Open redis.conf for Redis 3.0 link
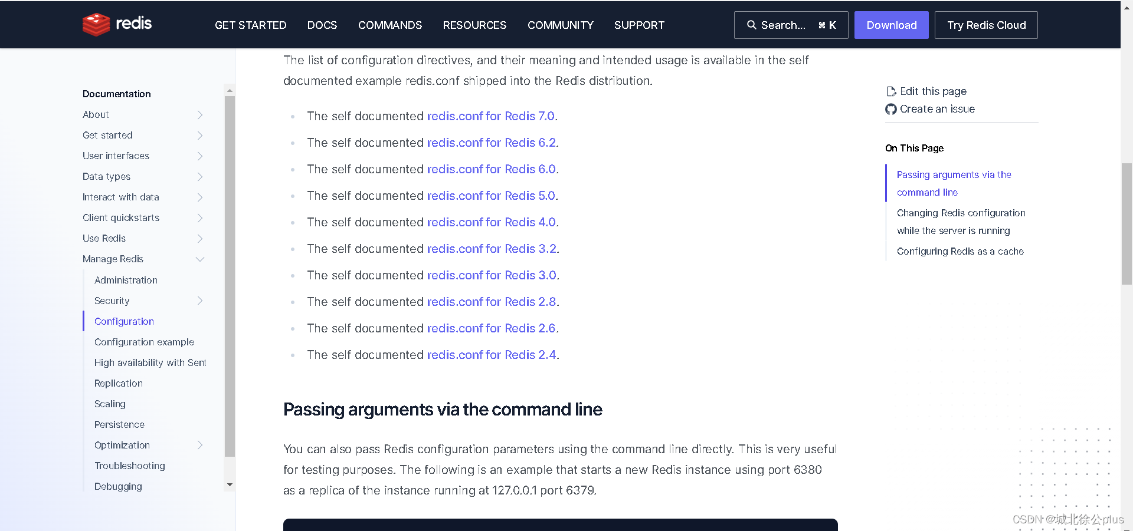This screenshot has height=531, width=1133. point(492,275)
